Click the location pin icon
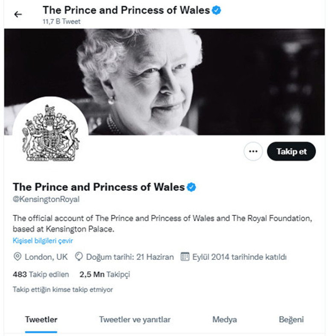The image size is (329, 336). click(x=18, y=257)
